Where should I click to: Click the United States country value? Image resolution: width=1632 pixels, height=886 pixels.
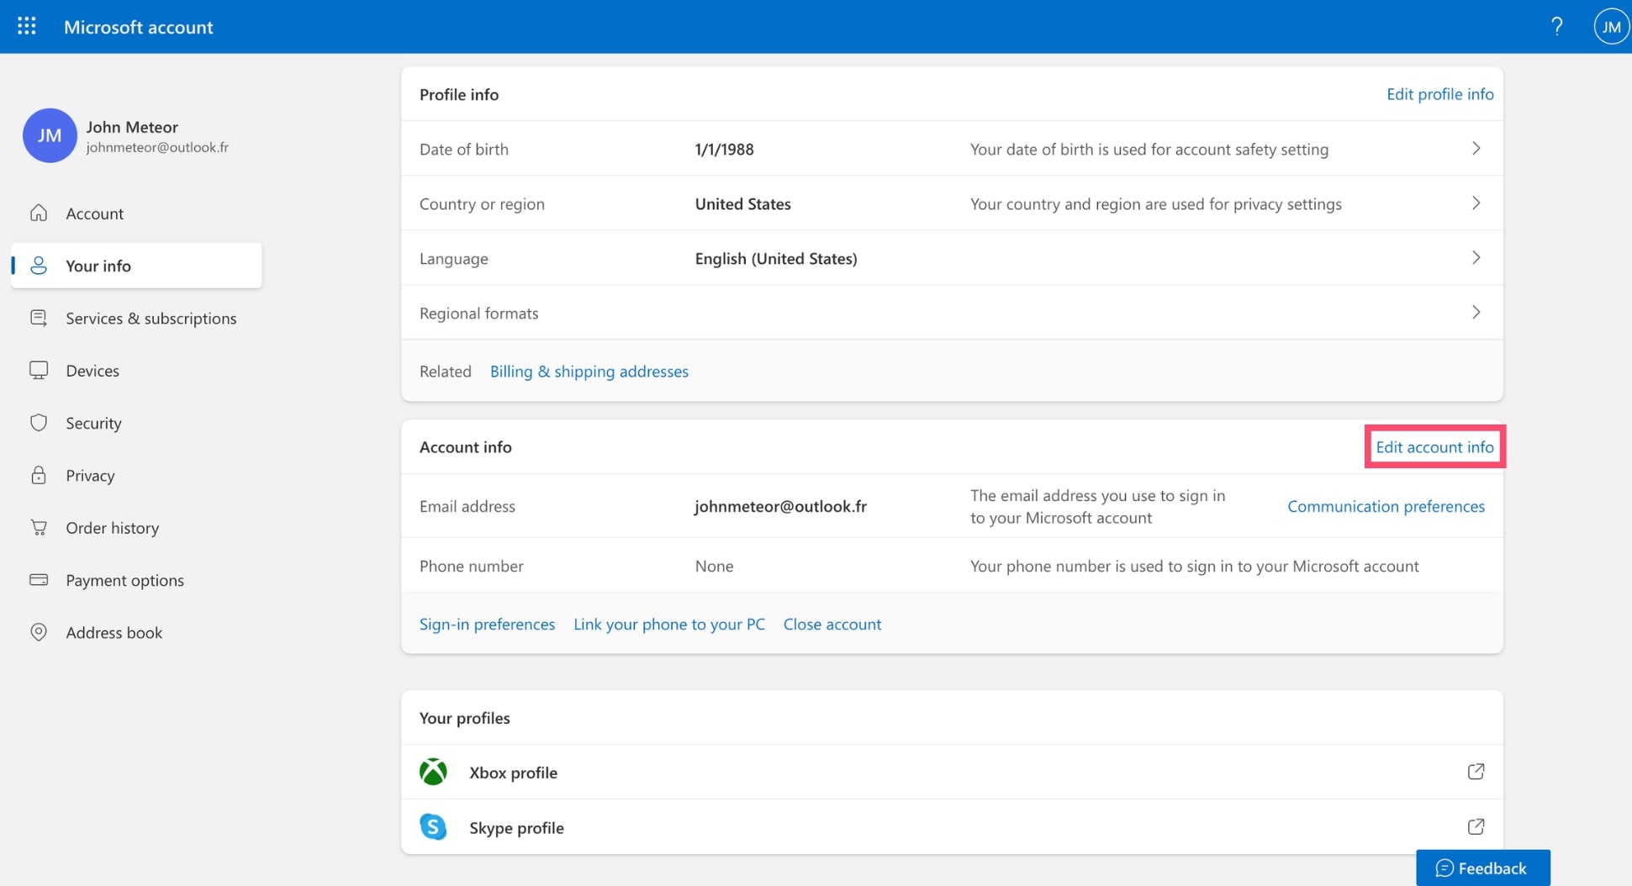[x=742, y=204]
